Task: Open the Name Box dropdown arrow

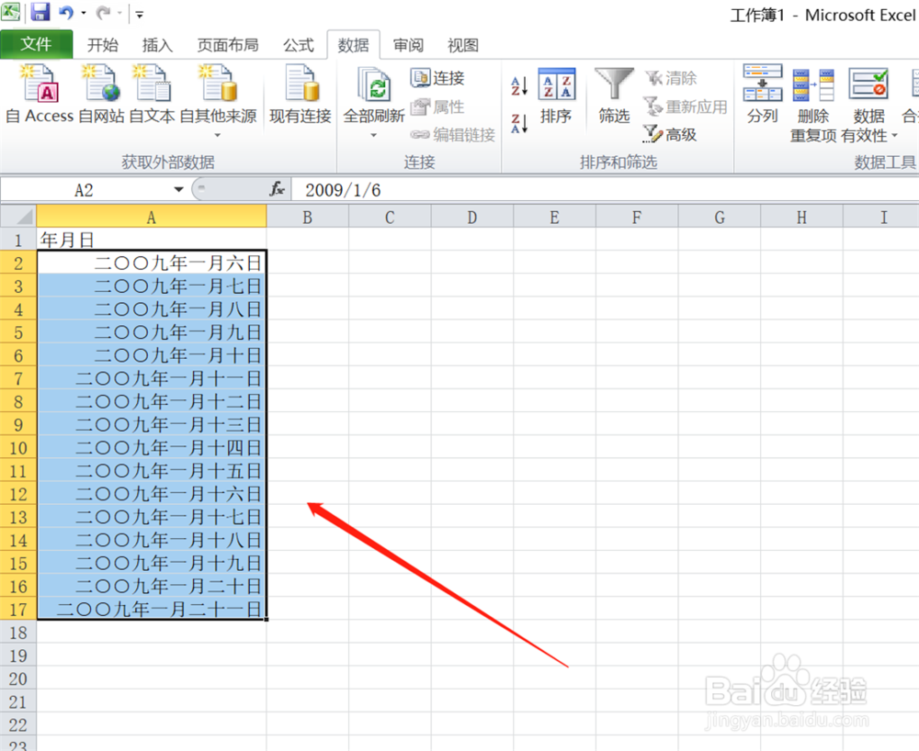Action: 179,190
